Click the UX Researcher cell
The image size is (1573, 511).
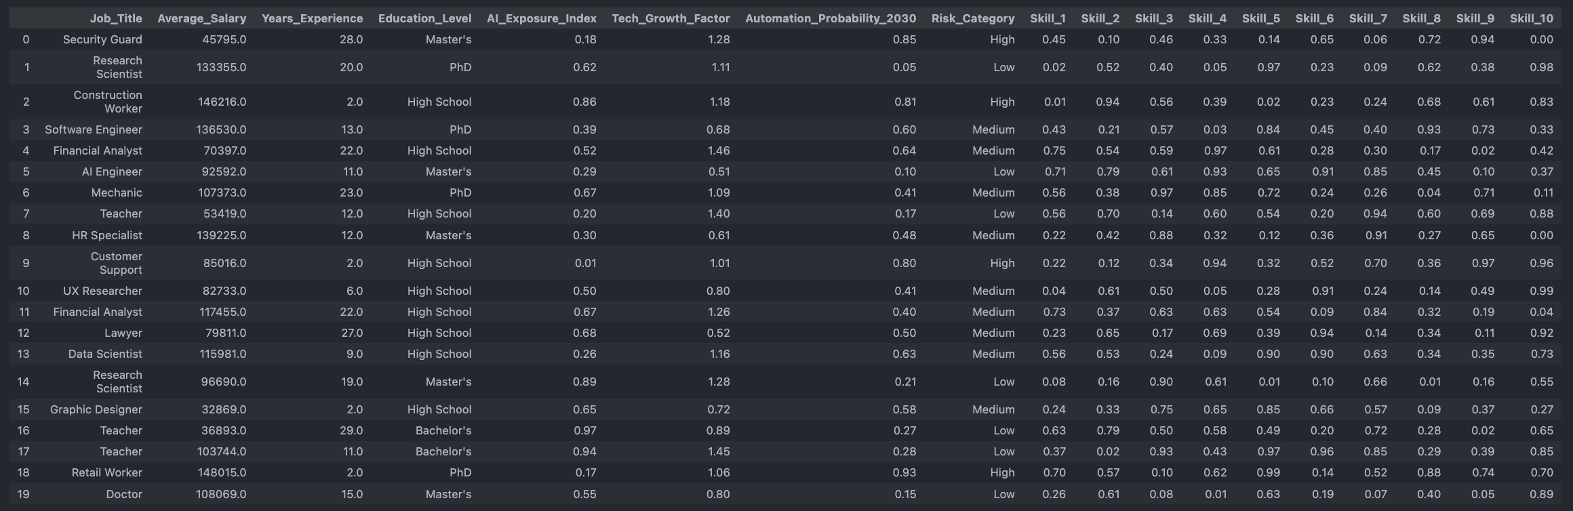click(102, 291)
